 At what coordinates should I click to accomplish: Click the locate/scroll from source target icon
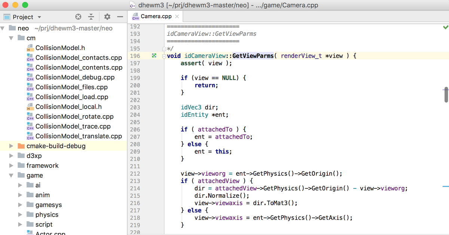click(78, 17)
